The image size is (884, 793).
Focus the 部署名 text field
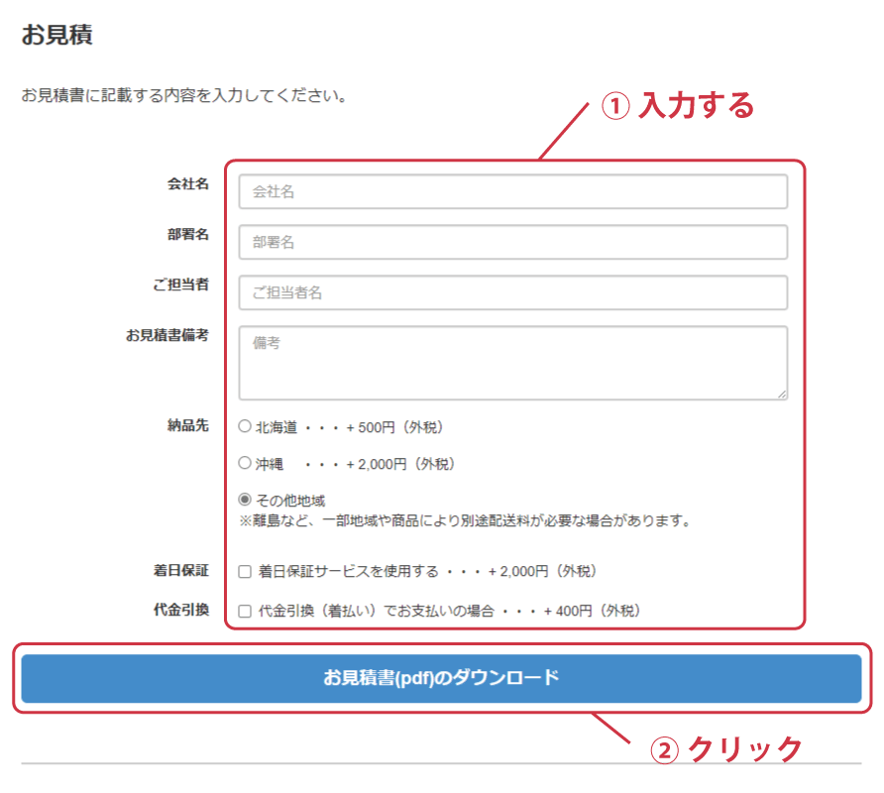[x=513, y=242]
